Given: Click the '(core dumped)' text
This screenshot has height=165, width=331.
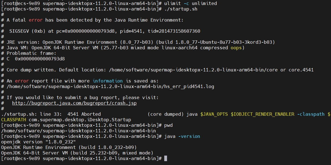Looking at the screenshot, I should tap(165, 114).
